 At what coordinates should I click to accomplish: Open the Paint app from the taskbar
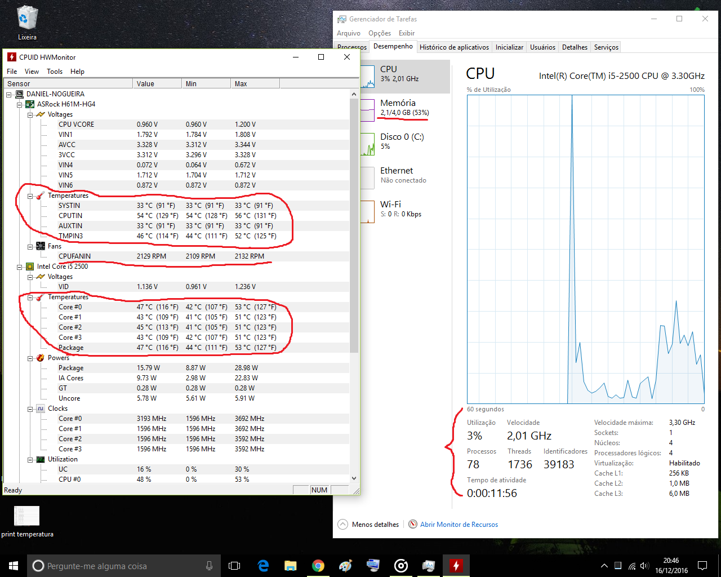coord(346,566)
